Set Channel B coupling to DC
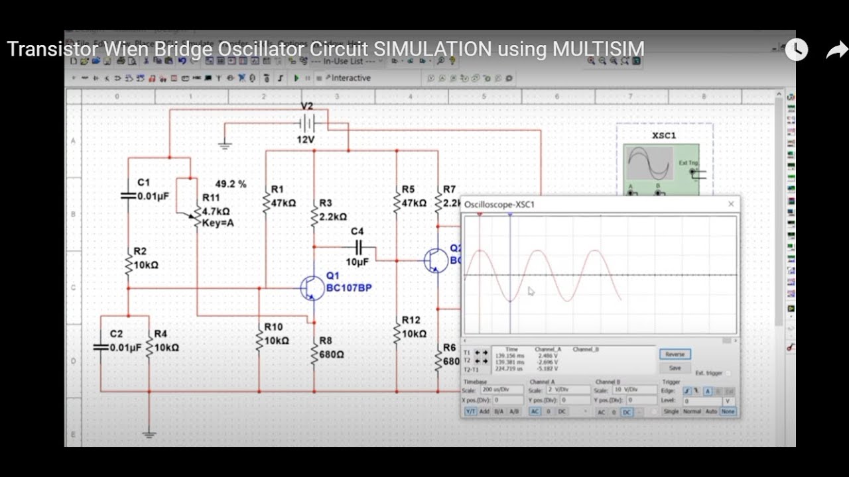The width and height of the screenshot is (849, 477). 627,412
